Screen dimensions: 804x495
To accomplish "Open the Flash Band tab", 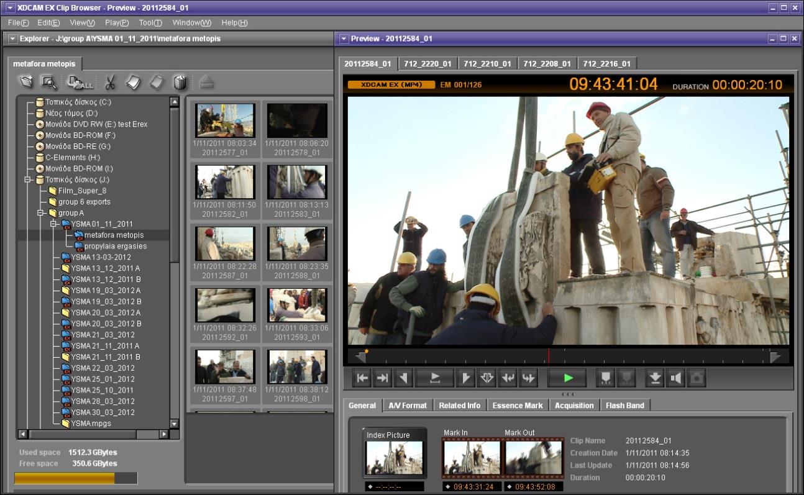I will click(625, 406).
